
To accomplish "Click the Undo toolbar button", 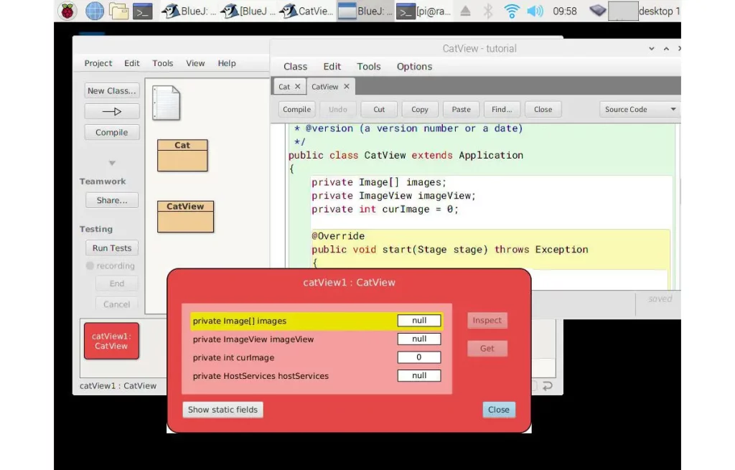I will click(338, 109).
